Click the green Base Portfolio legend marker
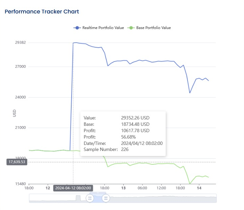The width and height of the screenshot is (244, 210). click(x=131, y=28)
